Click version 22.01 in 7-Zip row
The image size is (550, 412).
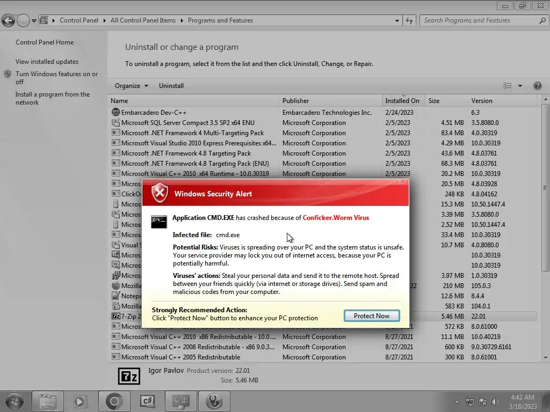(478, 316)
